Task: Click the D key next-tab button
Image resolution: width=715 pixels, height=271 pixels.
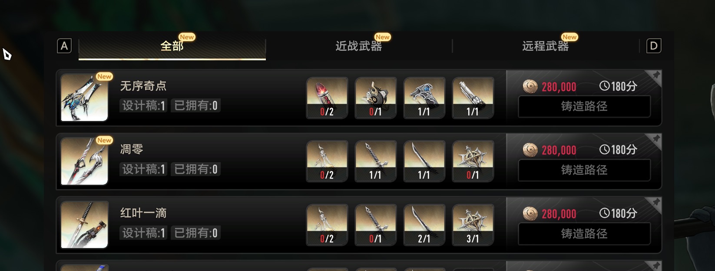Action: (654, 46)
